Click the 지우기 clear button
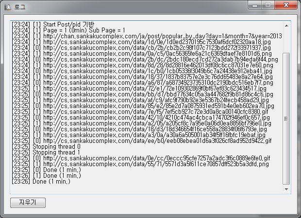This screenshot has height=218, width=301. pos(28,202)
